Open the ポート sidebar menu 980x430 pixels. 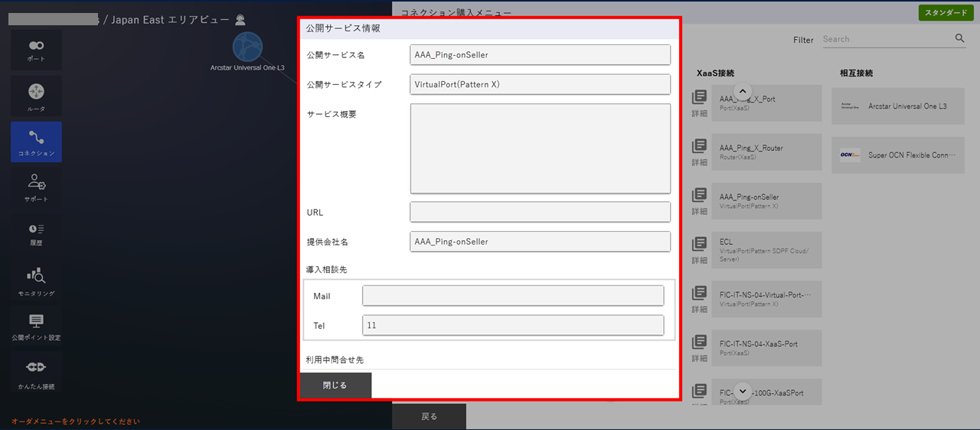(36, 50)
